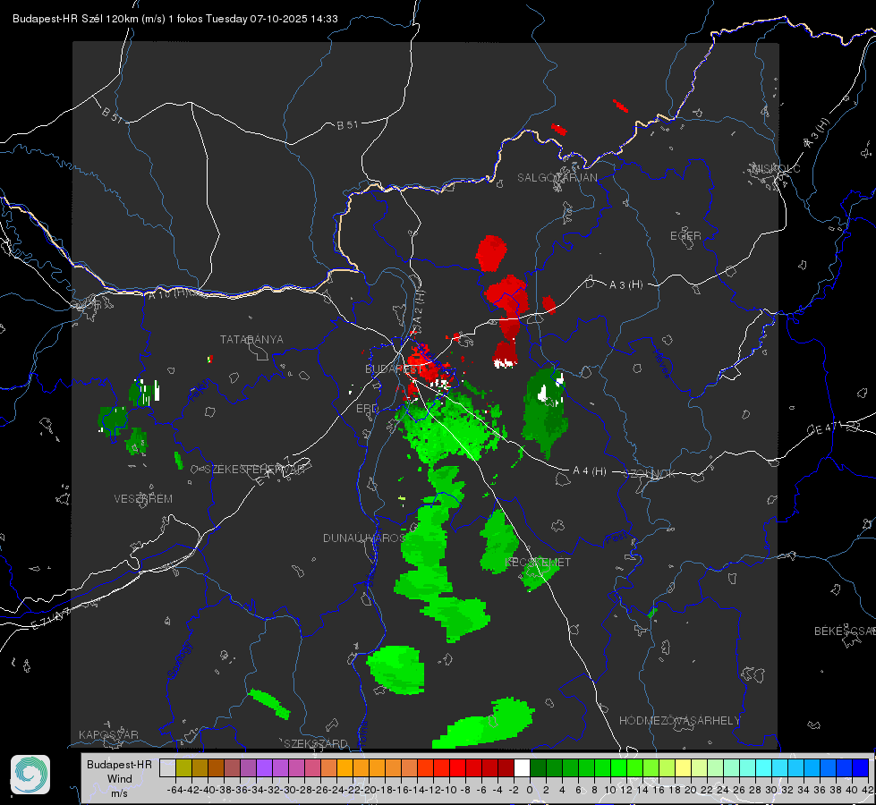
Task: Click the radar title with date 07-10-2025 14:33
Action: coord(174,19)
